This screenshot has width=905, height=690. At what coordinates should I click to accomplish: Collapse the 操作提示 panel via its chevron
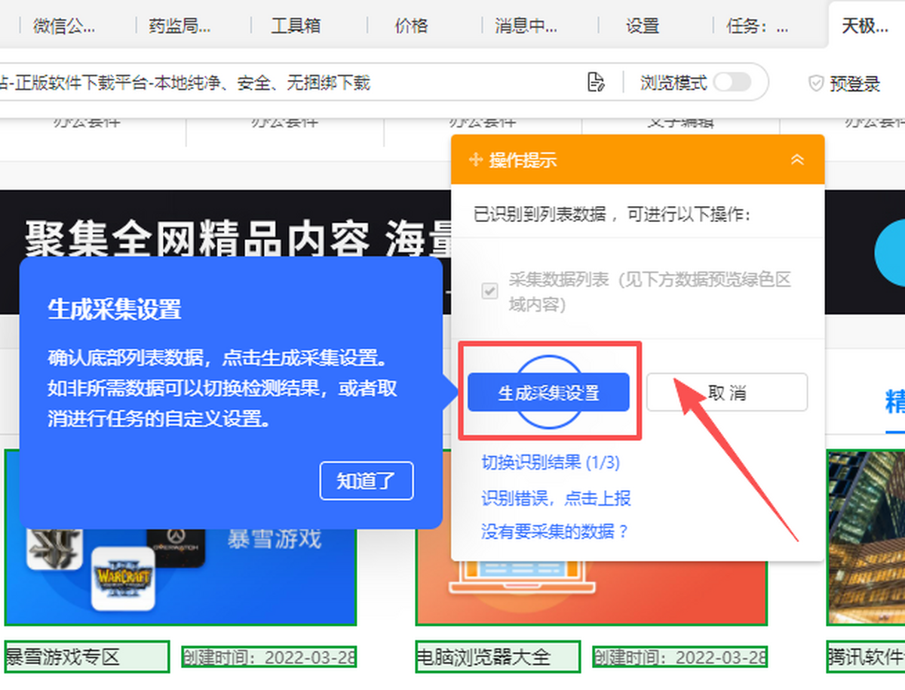[797, 160]
